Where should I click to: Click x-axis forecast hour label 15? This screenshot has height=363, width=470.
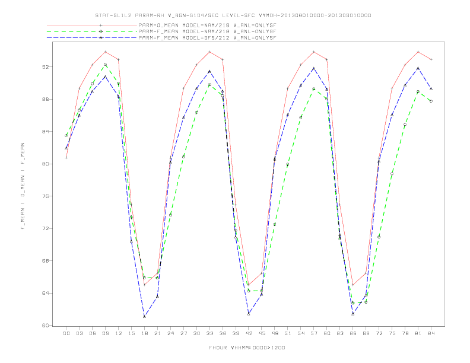pyautogui.click(x=131, y=333)
